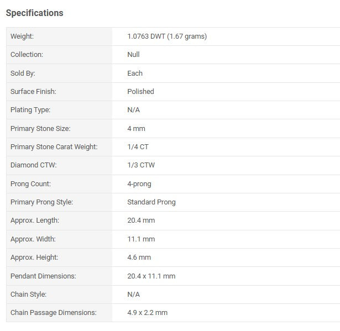This screenshot has height=331, width=340.
Task: Click the Collection row label
Action: coord(27,55)
